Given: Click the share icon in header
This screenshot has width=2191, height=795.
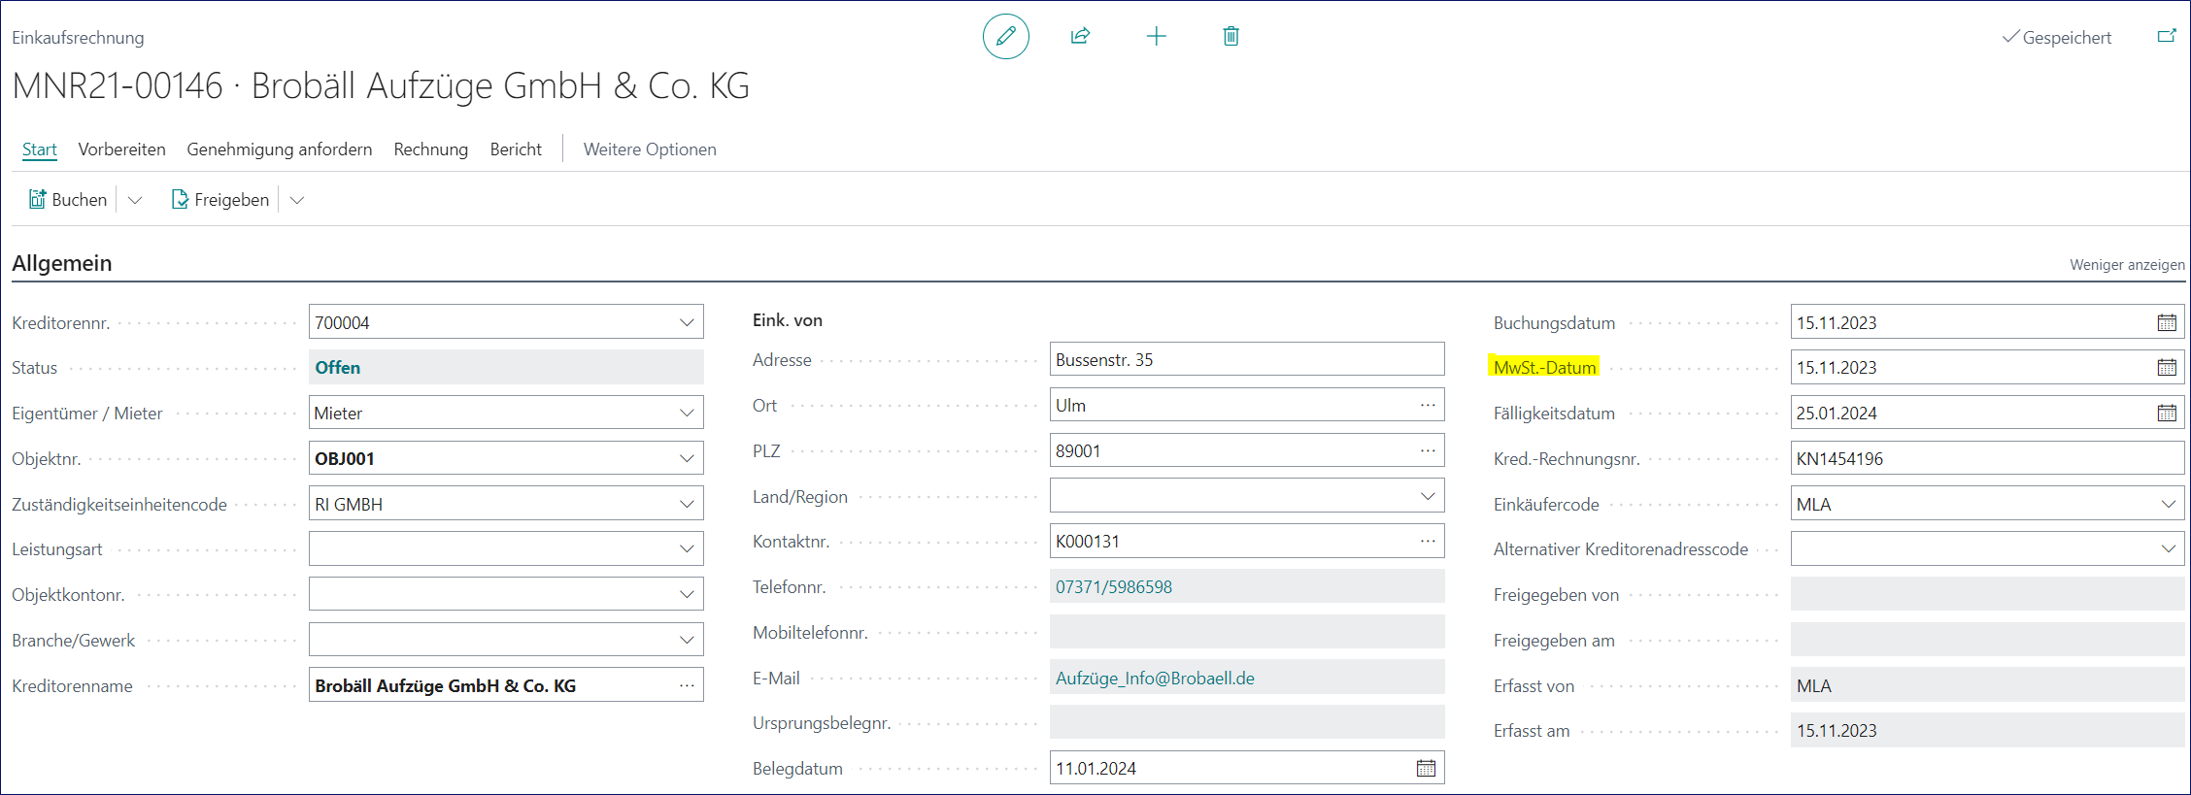Looking at the screenshot, I should click(1080, 37).
